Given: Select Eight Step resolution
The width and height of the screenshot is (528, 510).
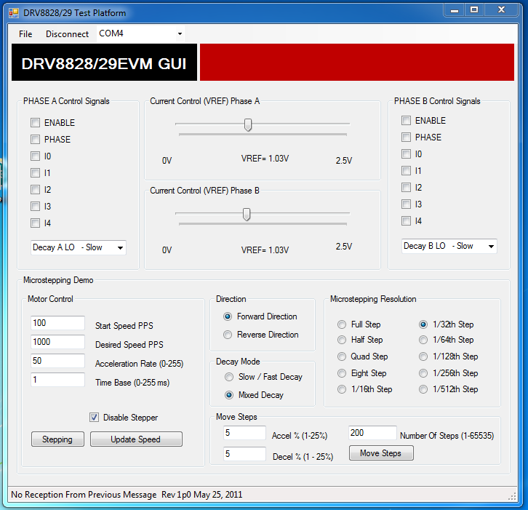Looking at the screenshot, I should [x=342, y=373].
